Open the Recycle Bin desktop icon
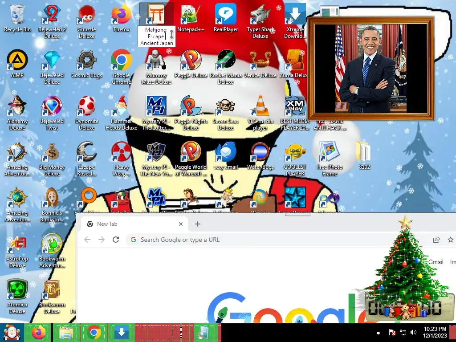This screenshot has width=456, height=342. pos(17,18)
